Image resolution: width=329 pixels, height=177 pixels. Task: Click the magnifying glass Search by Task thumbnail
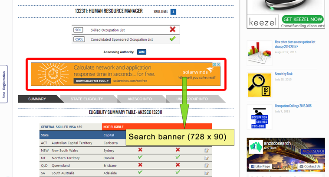click(x=260, y=85)
